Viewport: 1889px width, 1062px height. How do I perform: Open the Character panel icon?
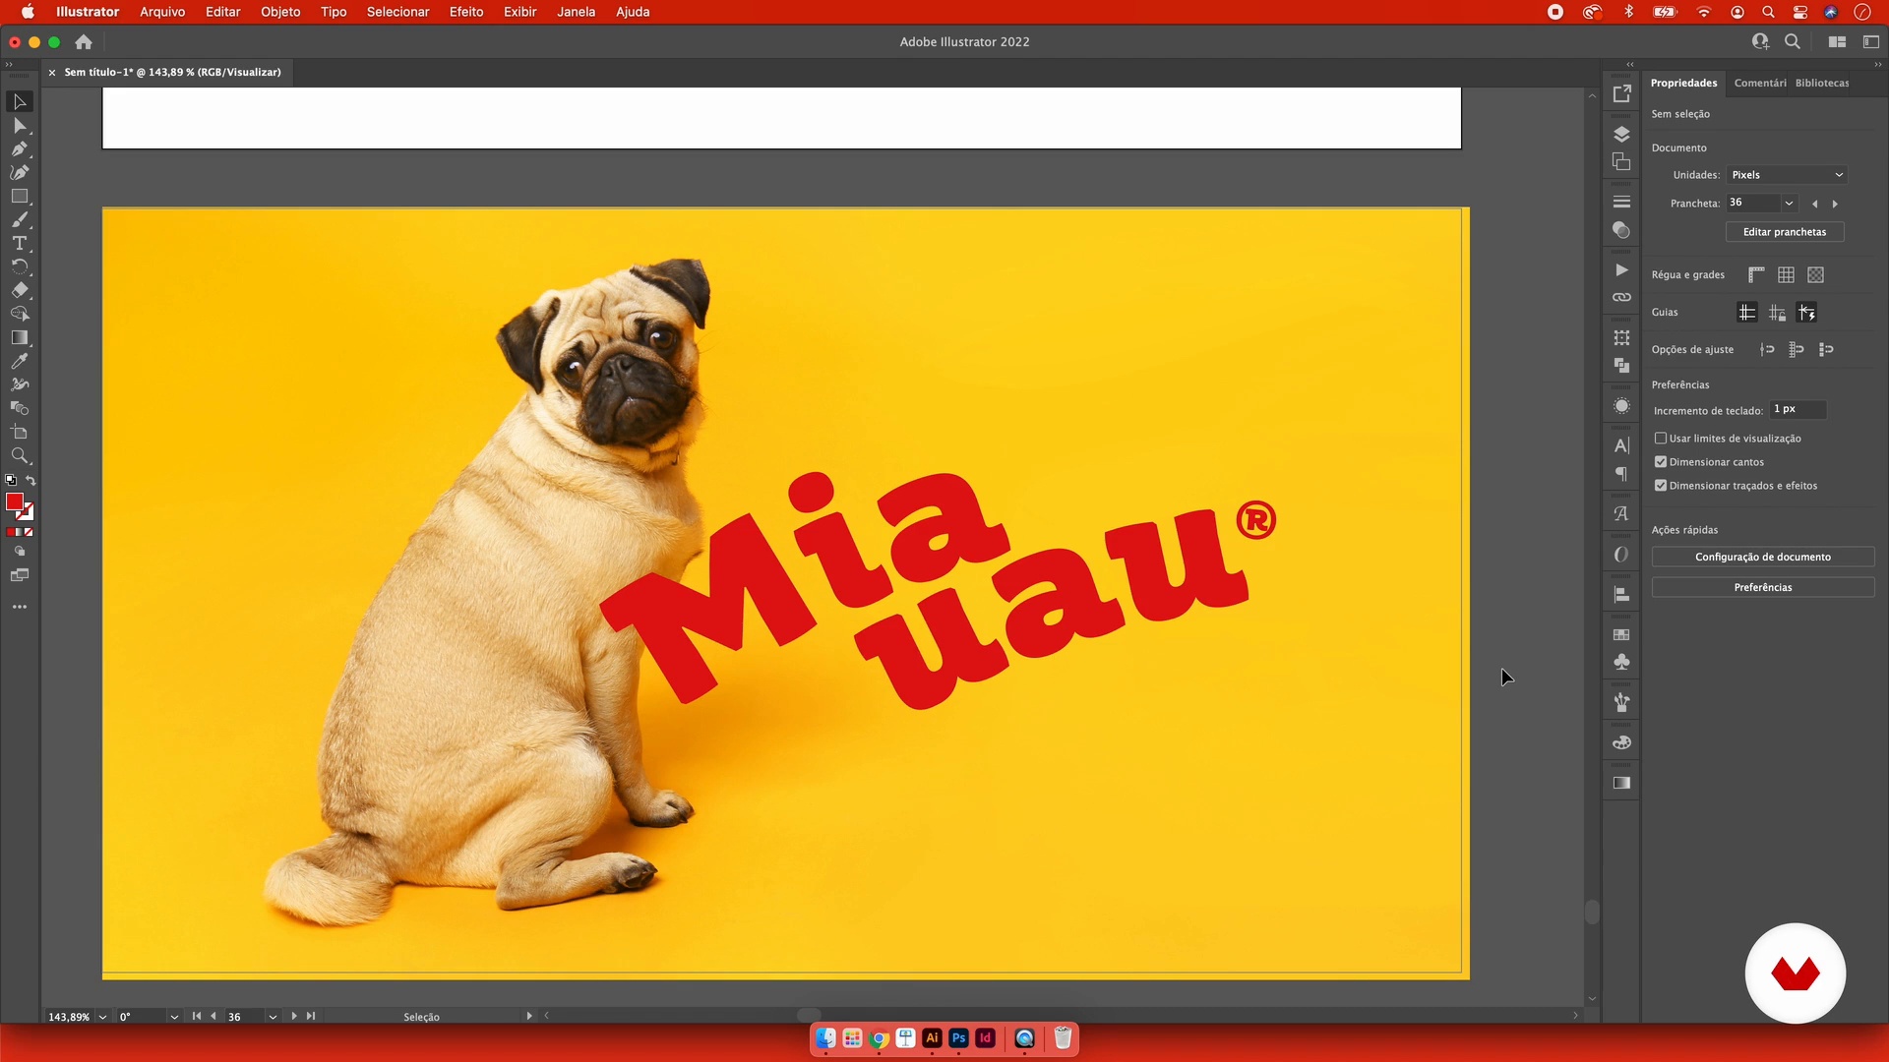coord(1622,446)
